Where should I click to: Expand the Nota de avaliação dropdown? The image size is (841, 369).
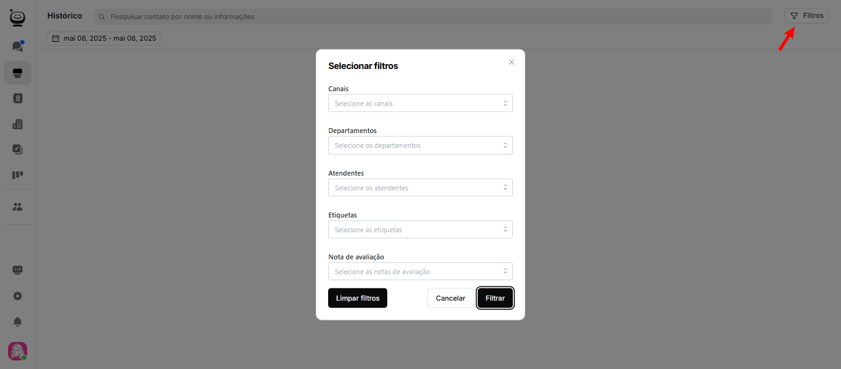(420, 272)
